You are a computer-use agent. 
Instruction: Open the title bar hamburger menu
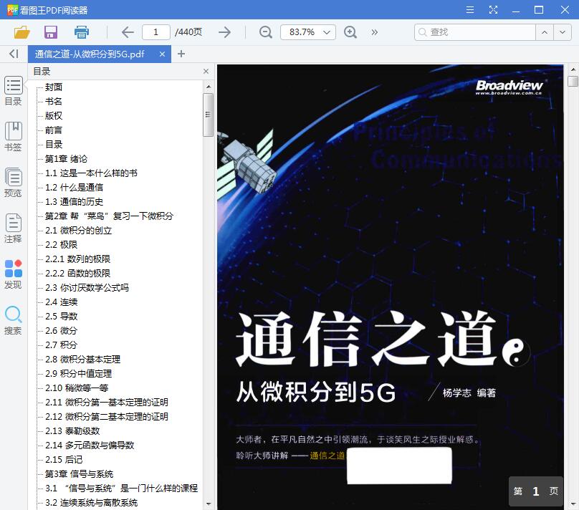(x=471, y=10)
